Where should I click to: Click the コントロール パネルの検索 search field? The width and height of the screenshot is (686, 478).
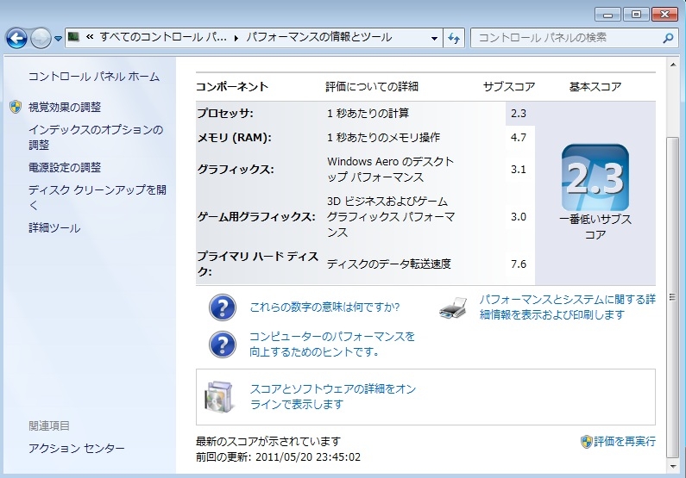565,38
